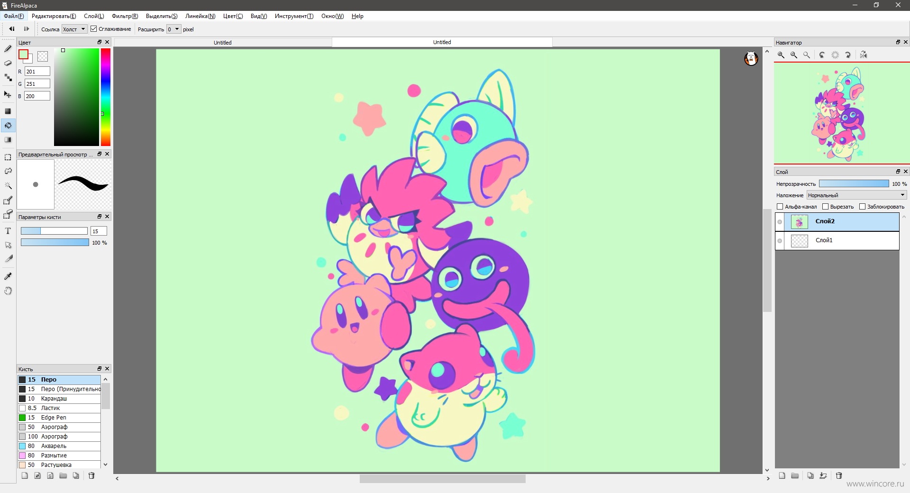This screenshot has width=910, height=493.
Task: Close the Параметры кисти panel
Action: pos(107,217)
